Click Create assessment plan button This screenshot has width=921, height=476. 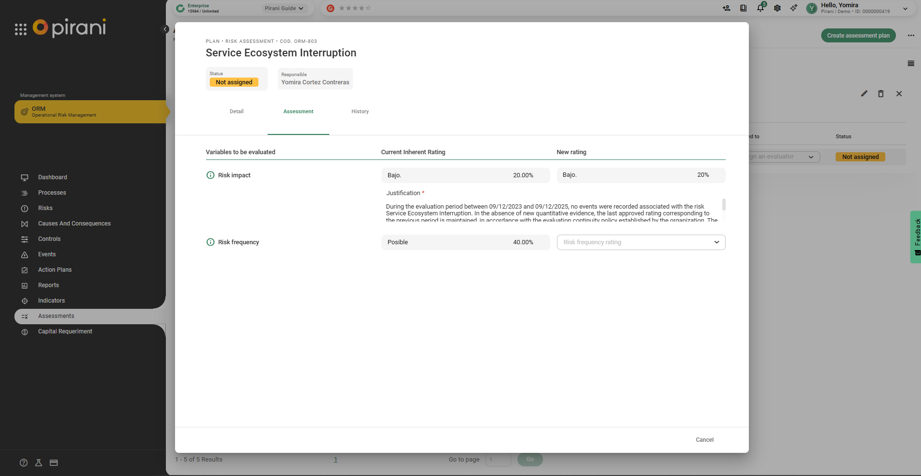[858, 36]
